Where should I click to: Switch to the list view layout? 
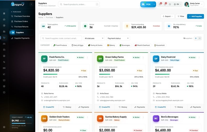[x=200, y=38]
